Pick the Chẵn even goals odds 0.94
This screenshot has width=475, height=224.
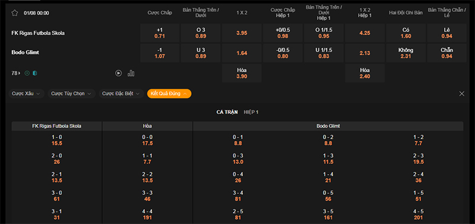click(447, 53)
